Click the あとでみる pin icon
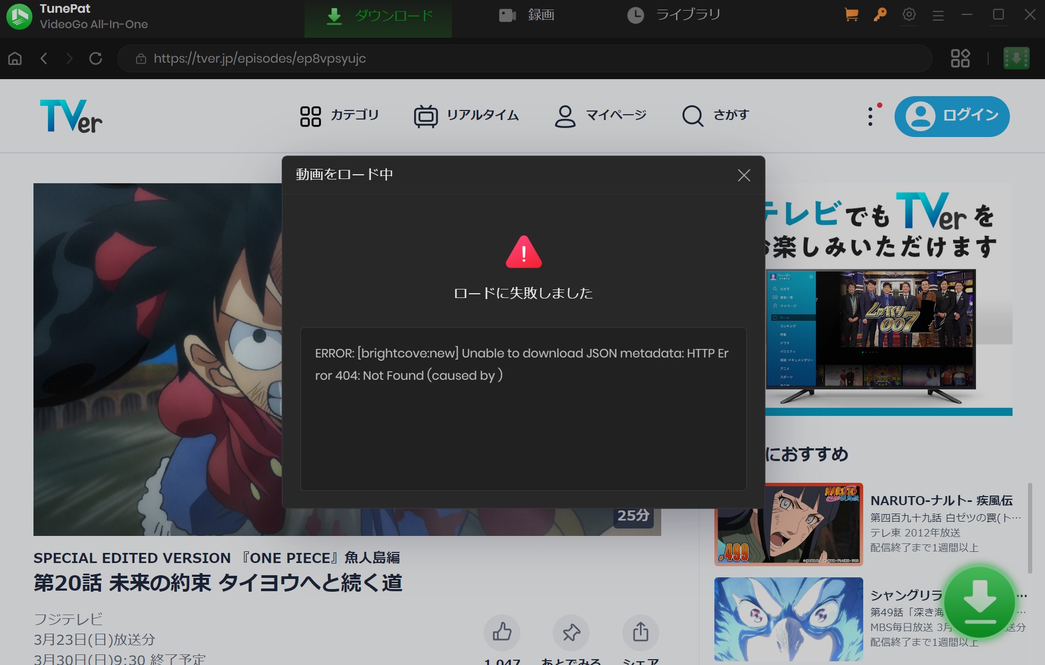Viewport: 1045px width, 665px height. pos(571,632)
